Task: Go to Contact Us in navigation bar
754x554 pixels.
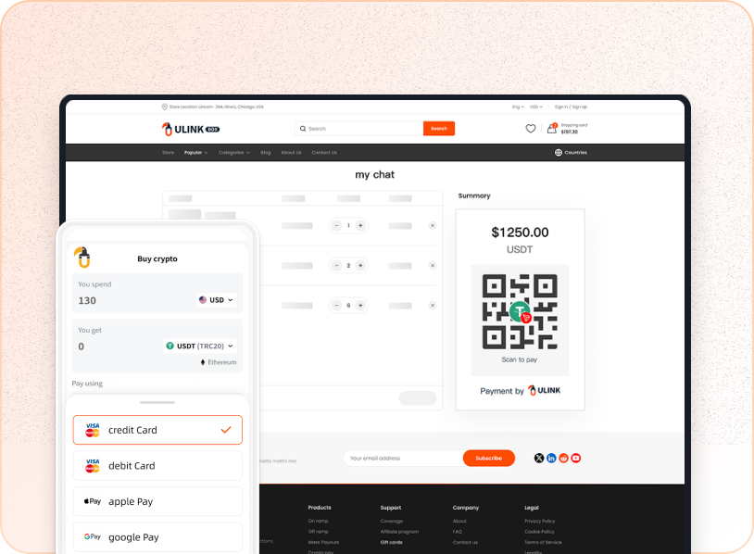Action: 324,152
